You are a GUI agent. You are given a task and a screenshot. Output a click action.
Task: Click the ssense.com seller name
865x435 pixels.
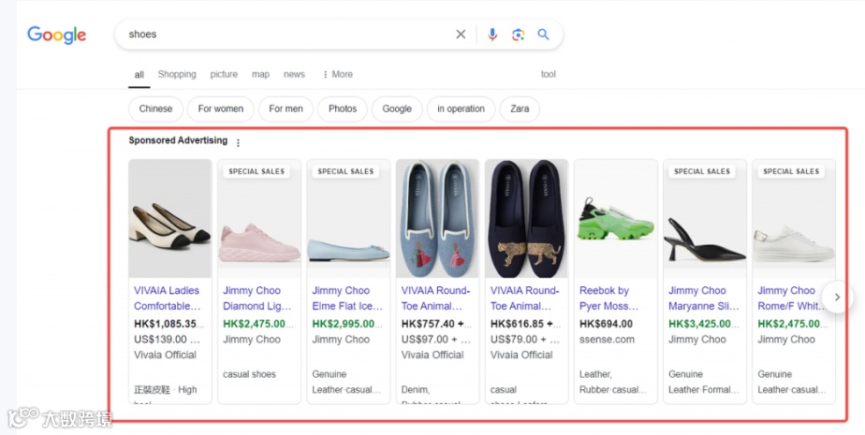[607, 340]
